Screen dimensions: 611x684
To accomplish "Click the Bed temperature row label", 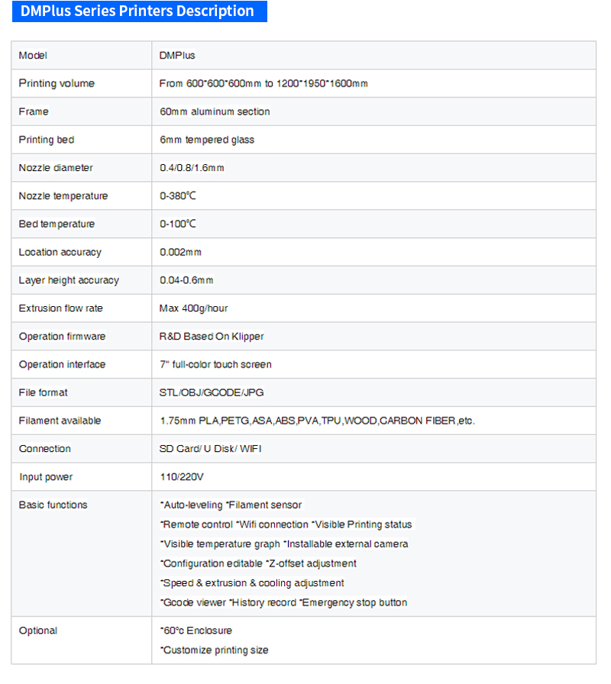I will pyautogui.click(x=57, y=224).
